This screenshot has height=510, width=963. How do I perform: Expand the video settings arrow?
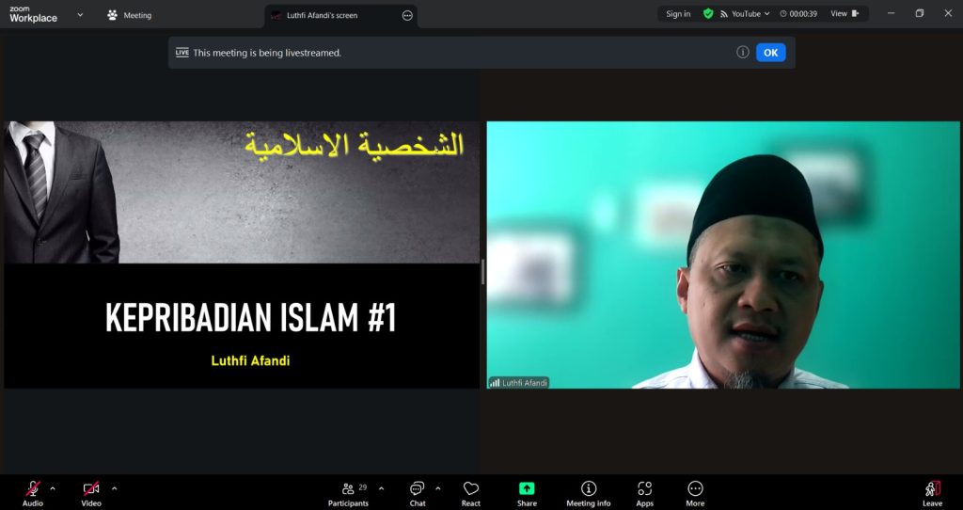(115, 488)
